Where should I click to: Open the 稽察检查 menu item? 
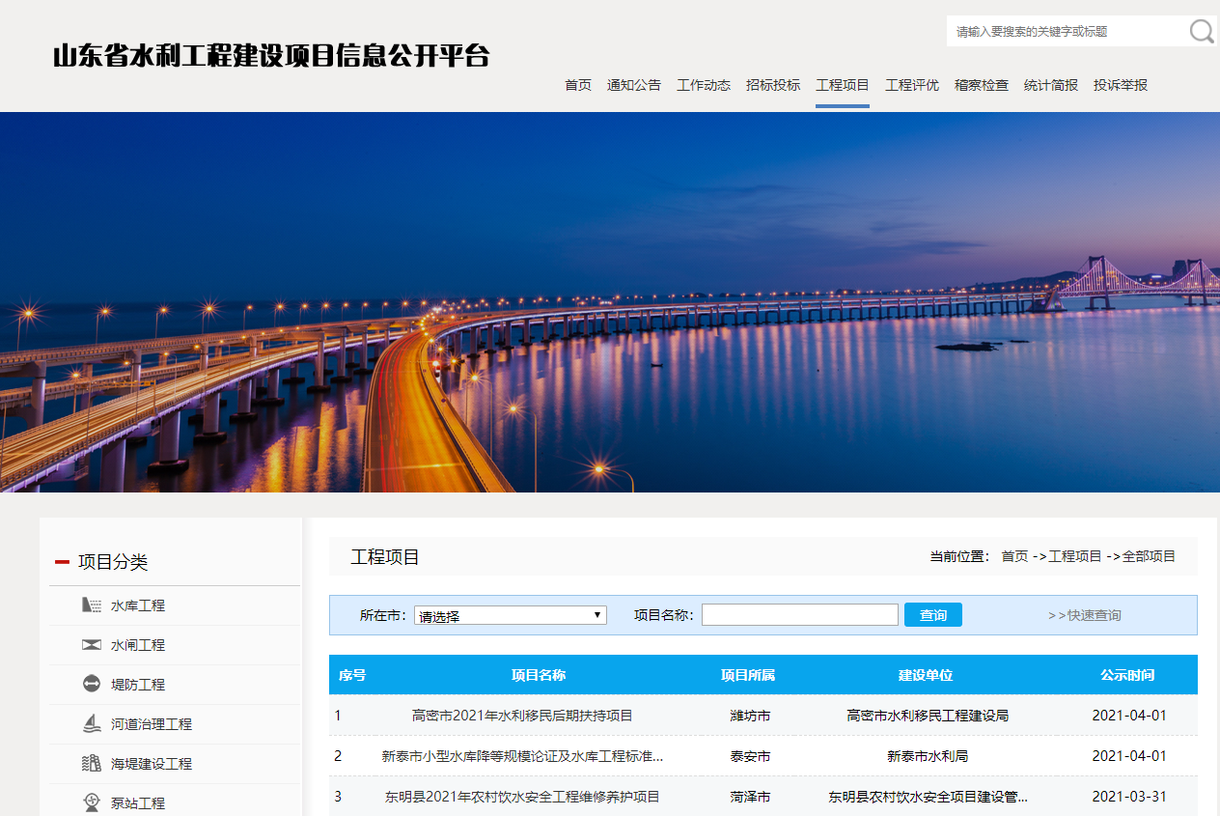pos(982,85)
